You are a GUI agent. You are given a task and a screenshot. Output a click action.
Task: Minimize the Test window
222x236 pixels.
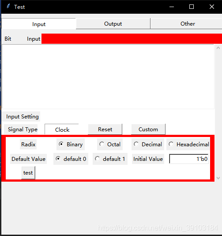coord(172,7)
